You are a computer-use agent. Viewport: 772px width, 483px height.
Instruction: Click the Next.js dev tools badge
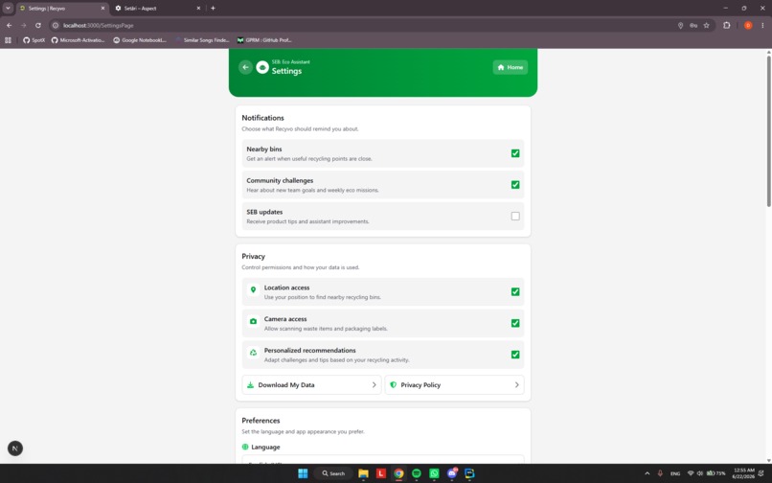tap(15, 448)
